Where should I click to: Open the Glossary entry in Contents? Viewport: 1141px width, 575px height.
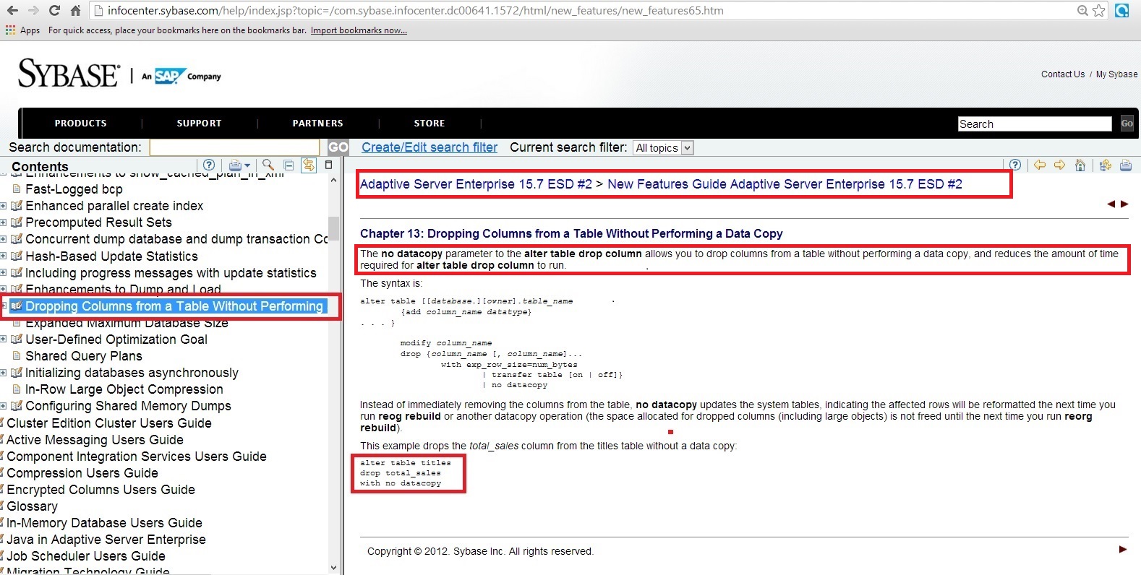pyautogui.click(x=33, y=506)
